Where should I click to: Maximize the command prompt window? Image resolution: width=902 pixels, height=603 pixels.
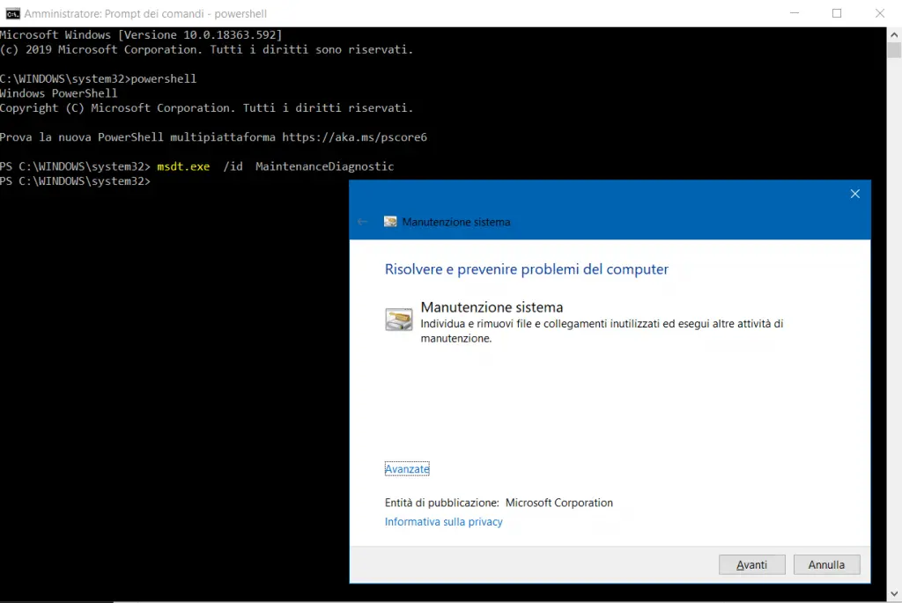point(837,13)
